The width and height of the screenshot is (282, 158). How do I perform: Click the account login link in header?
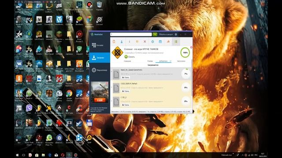[166, 34]
